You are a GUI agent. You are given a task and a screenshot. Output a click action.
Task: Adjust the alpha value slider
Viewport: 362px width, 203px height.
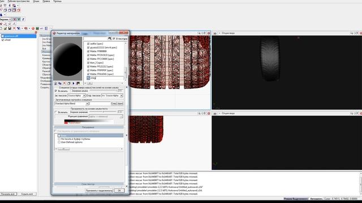[103, 91]
